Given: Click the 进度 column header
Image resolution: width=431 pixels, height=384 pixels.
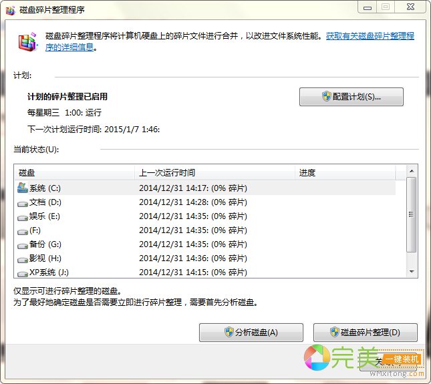Looking at the screenshot, I should click(x=347, y=172).
